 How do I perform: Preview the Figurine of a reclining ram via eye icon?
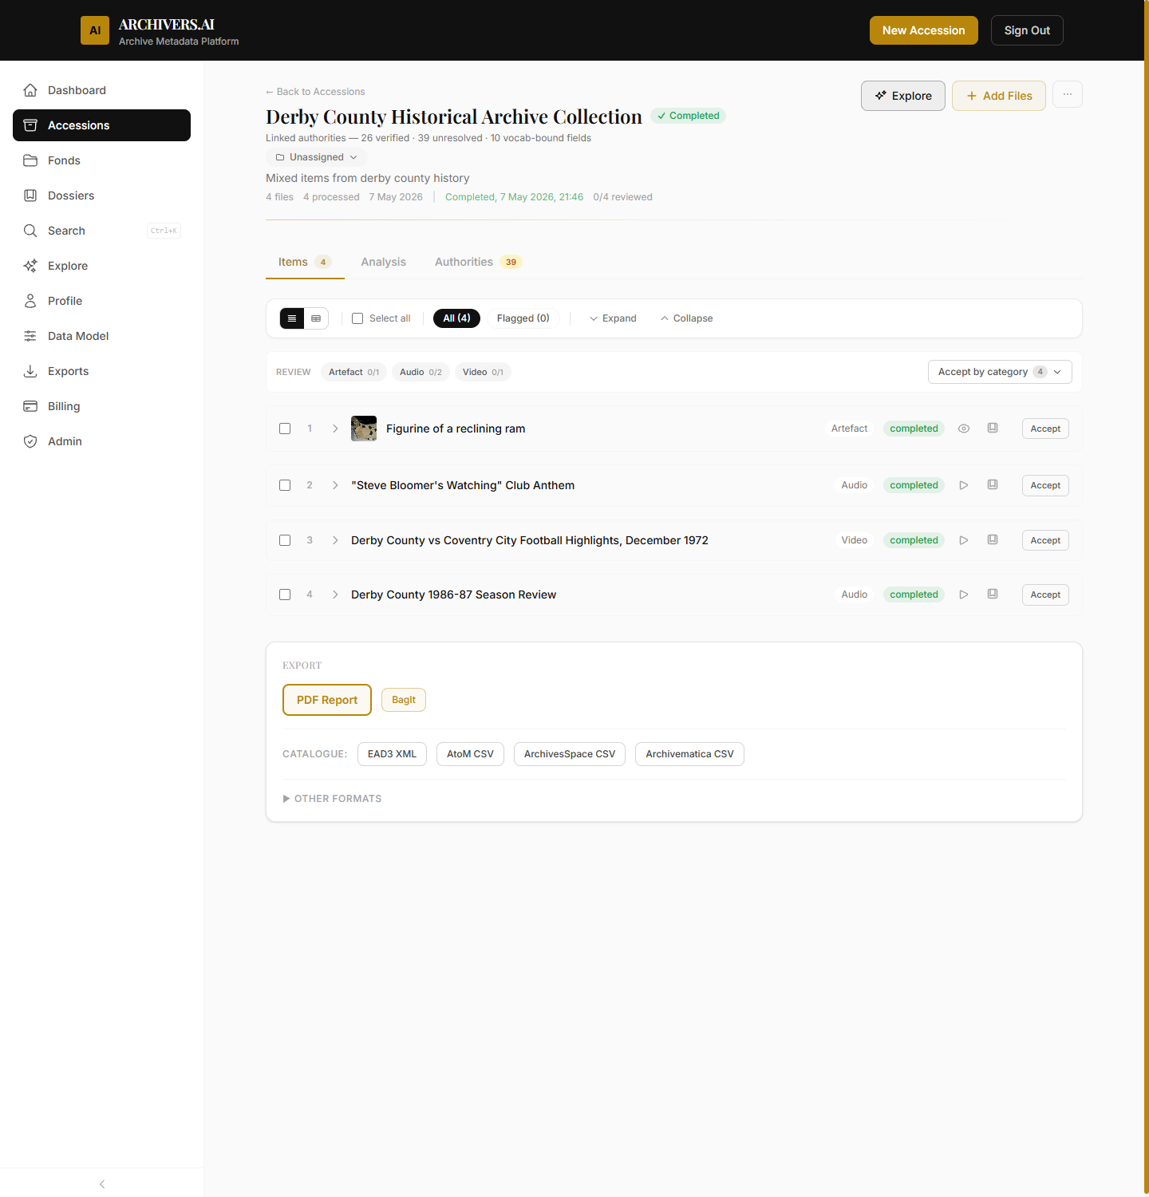(x=964, y=429)
